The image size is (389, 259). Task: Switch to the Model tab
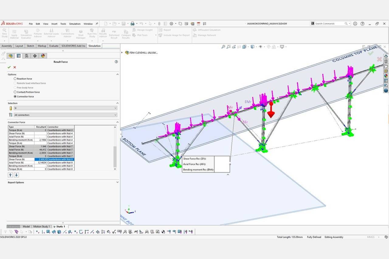[26, 227]
